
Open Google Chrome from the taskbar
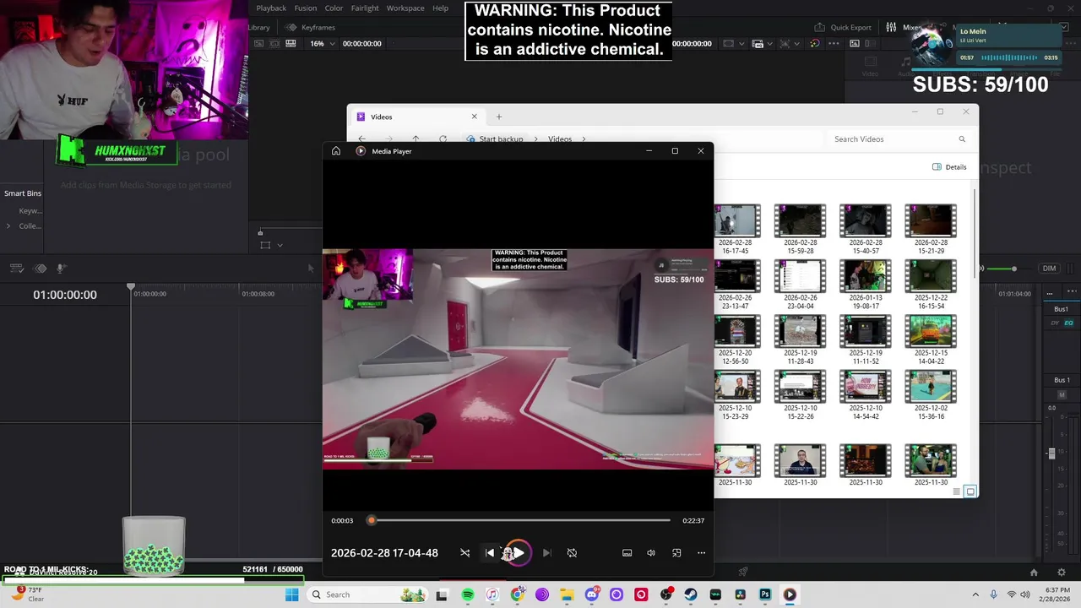click(517, 594)
